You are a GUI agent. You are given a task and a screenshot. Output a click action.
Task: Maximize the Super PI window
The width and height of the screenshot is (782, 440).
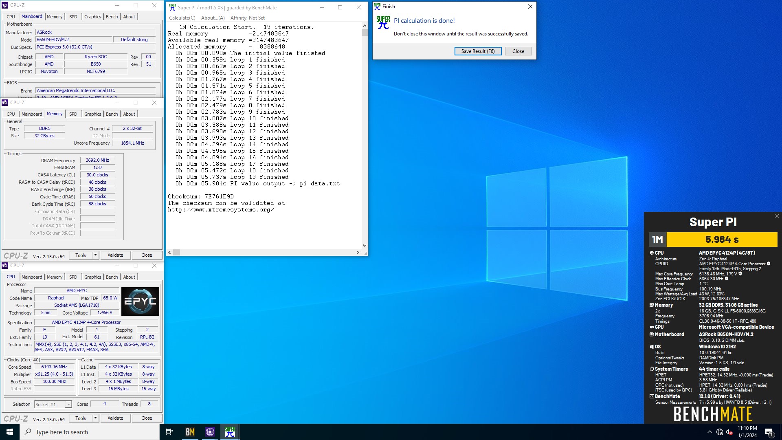click(340, 7)
